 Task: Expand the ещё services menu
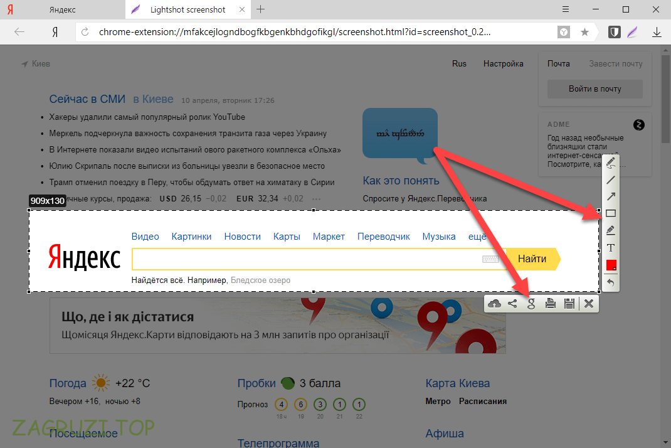point(477,237)
